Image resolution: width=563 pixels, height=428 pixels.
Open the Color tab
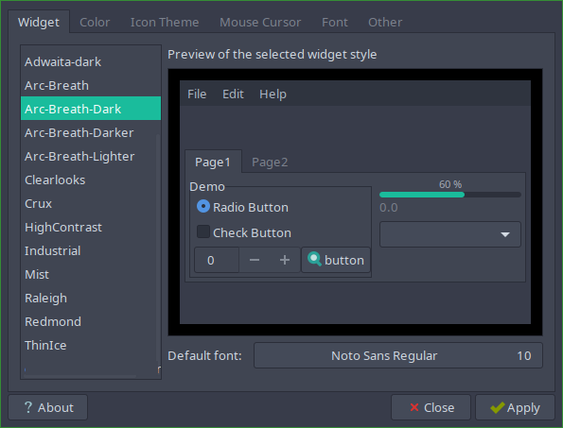(x=95, y=23)
